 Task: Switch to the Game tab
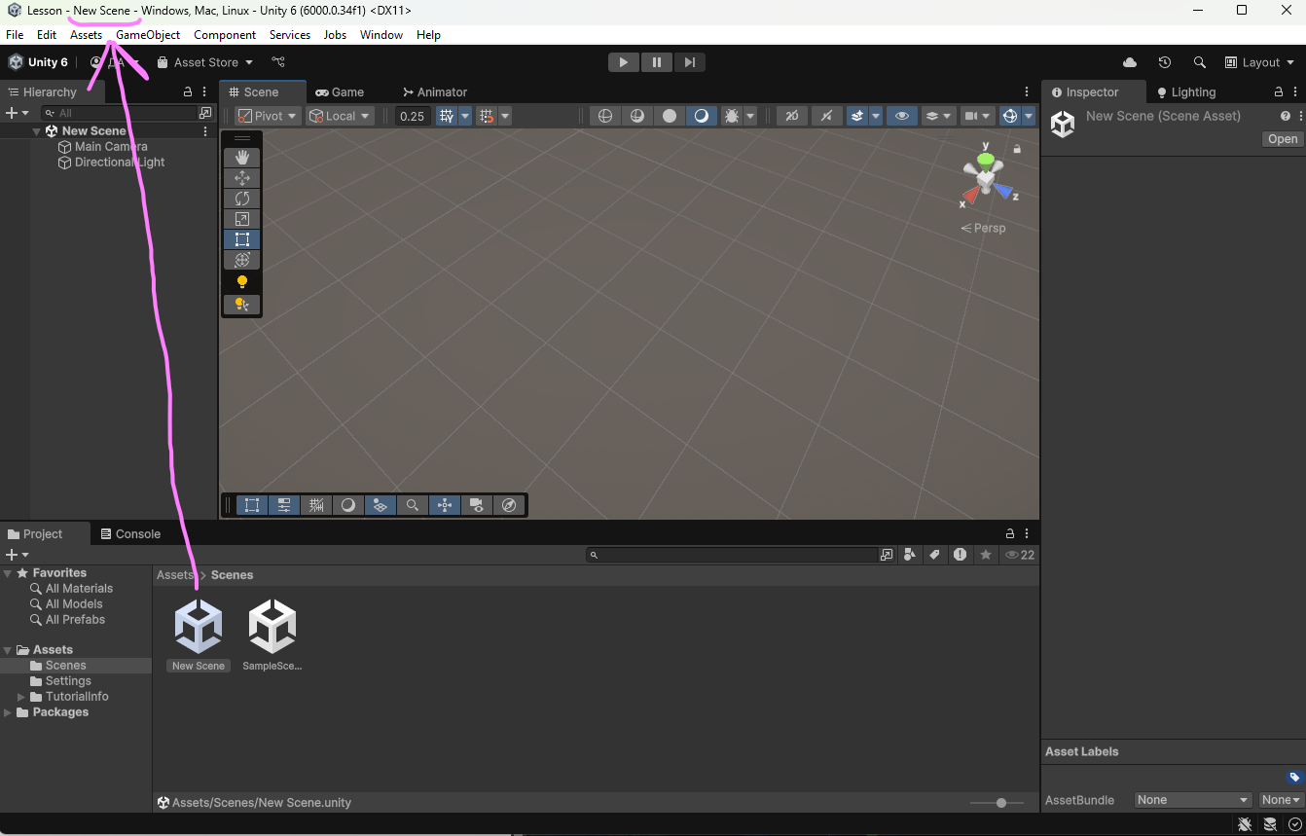click(x=340, y=91)
